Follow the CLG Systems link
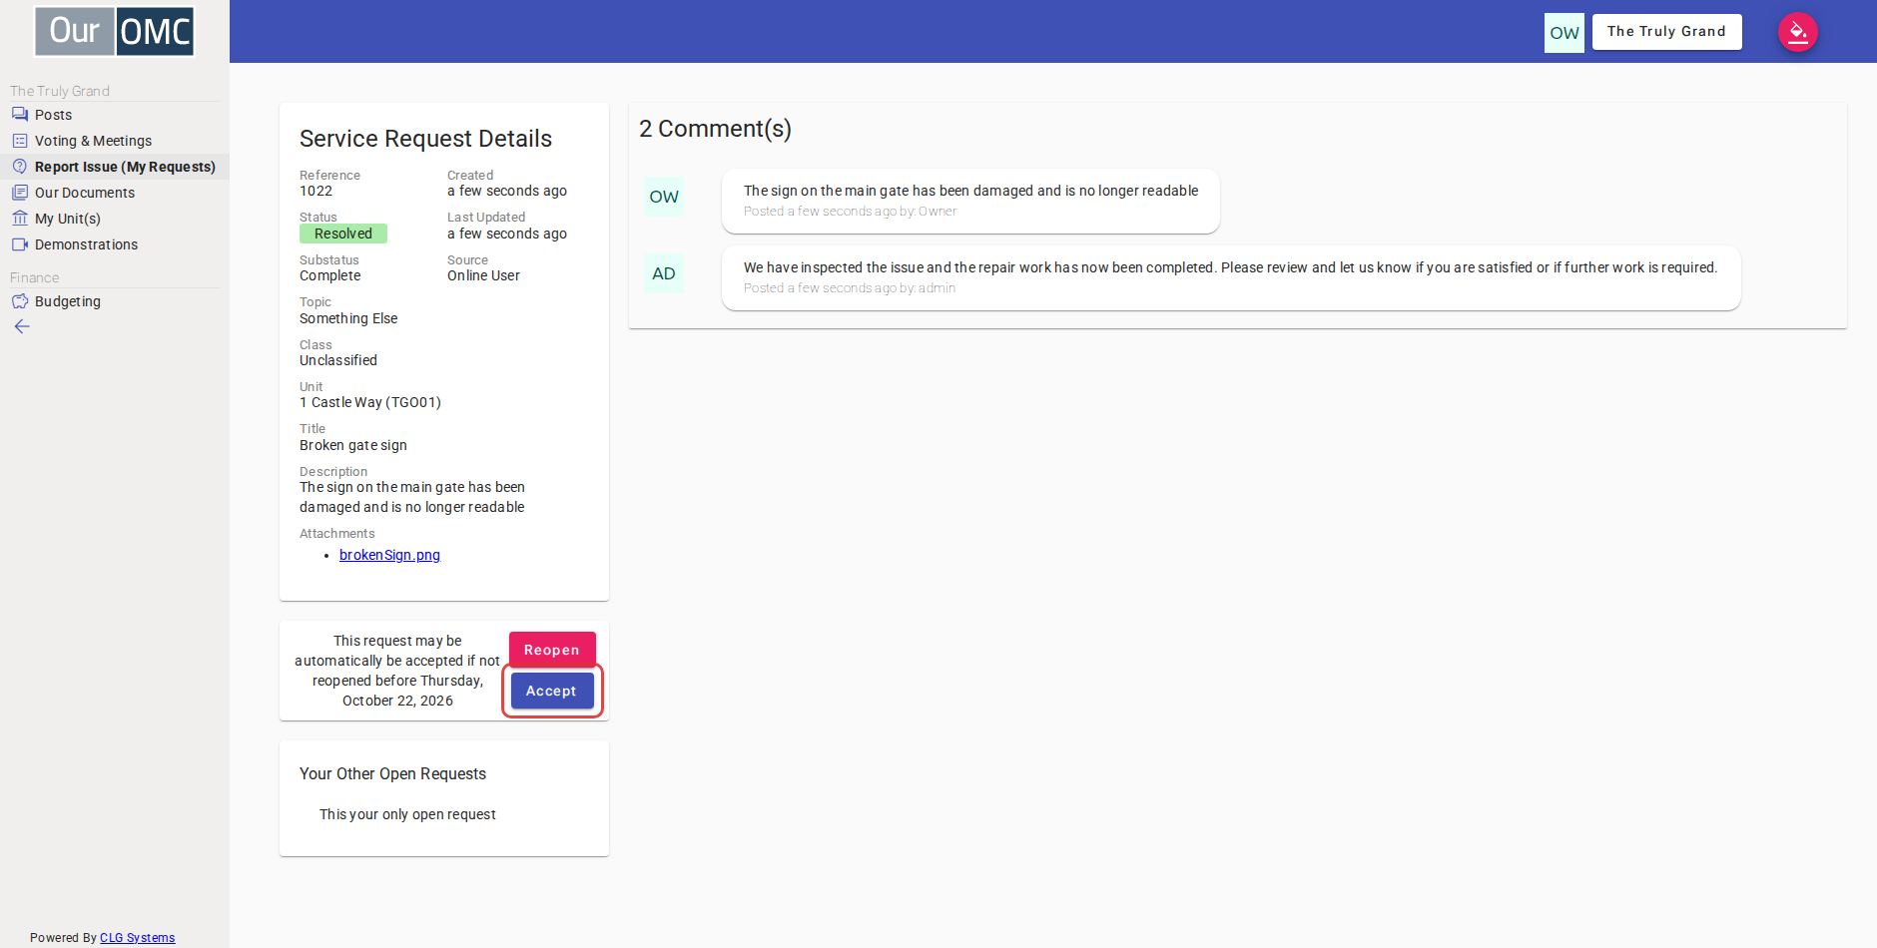The image size is (1877, 948). tap(138, 938)
